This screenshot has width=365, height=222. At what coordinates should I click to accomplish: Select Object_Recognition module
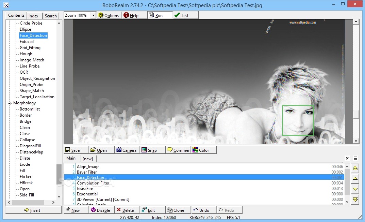click(x=37, y=78)
